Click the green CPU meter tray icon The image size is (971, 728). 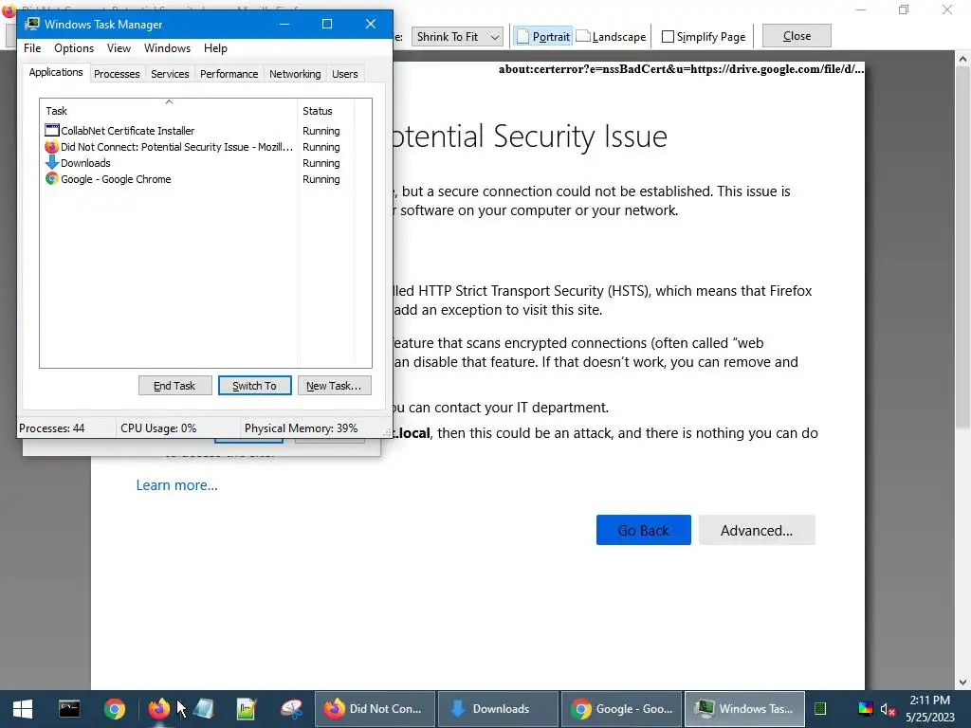tap(820, 709)
